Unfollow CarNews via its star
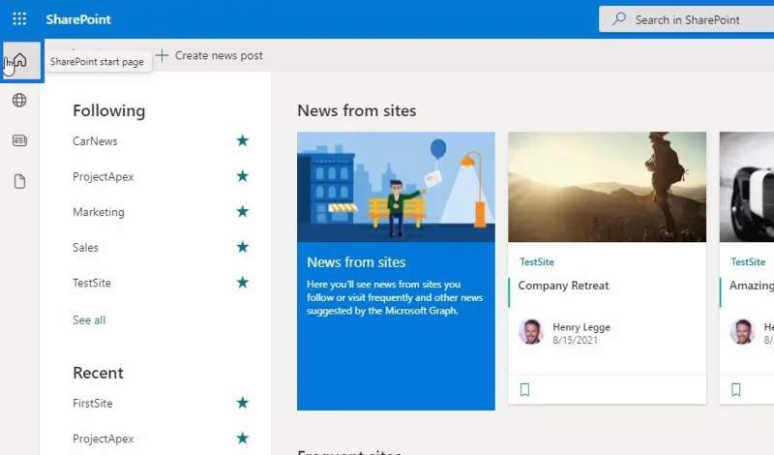Viewport: 774px width, 455px height. tap(243, 140)
